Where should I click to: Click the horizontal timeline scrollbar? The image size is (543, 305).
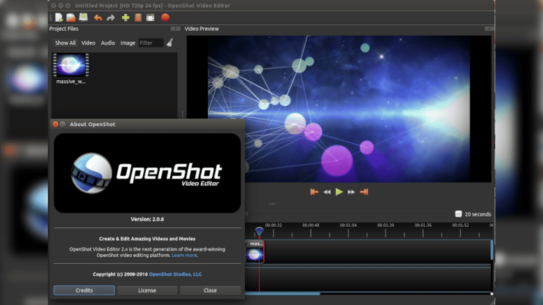(x=282, y=294)
